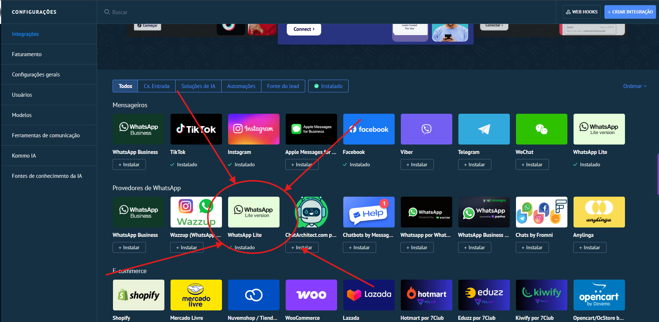Toggle the Instalado filter

coord(328,86)
